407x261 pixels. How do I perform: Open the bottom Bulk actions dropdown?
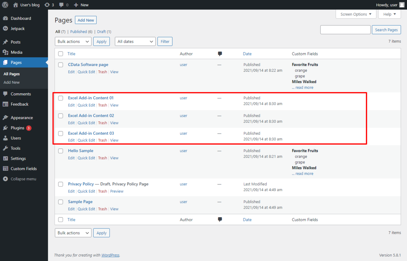click(73, 233)
